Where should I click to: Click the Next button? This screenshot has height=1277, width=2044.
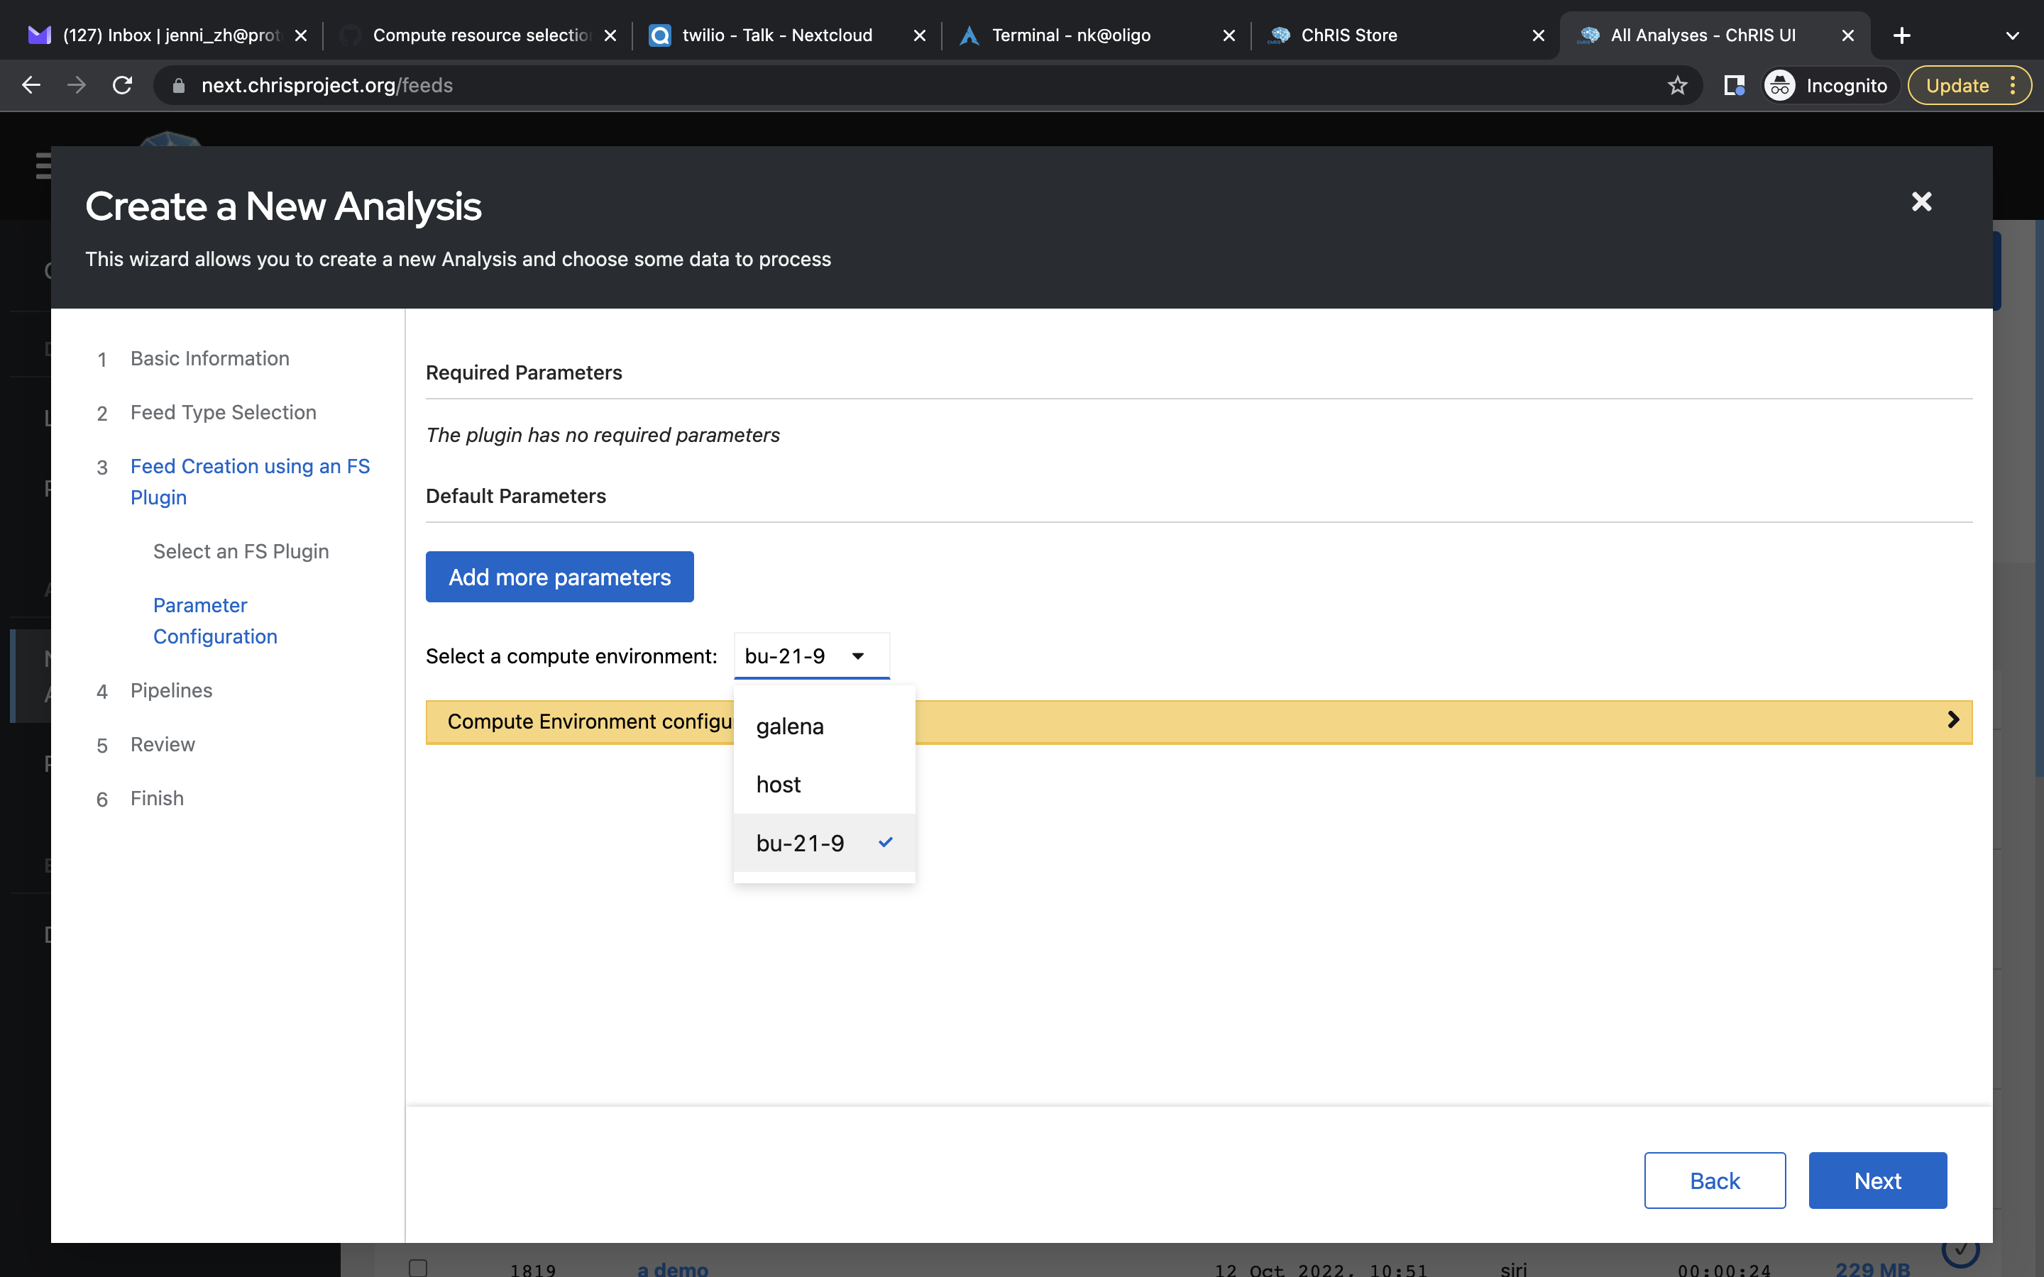pyautogui.click(x=1878, y=1180)
